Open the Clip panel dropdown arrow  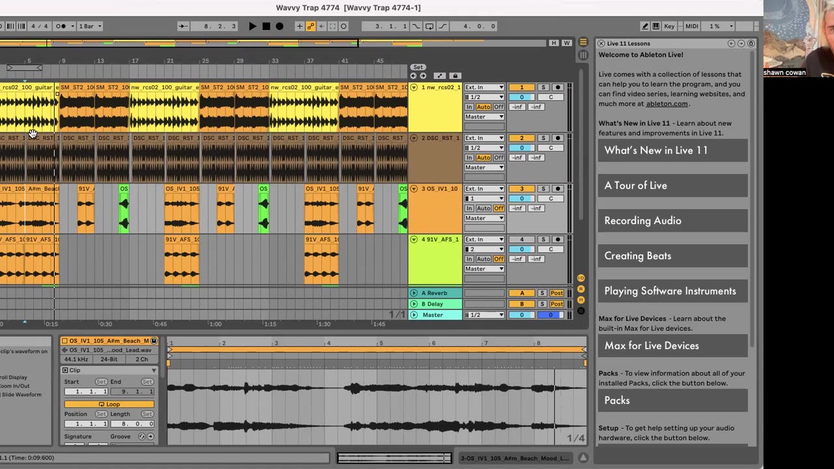pos(154,371)
